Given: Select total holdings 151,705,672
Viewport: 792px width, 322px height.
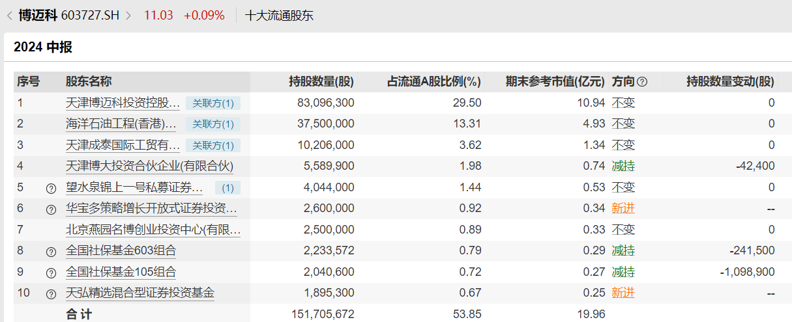Looking at the screenshot, I should (x=322, y=315).
